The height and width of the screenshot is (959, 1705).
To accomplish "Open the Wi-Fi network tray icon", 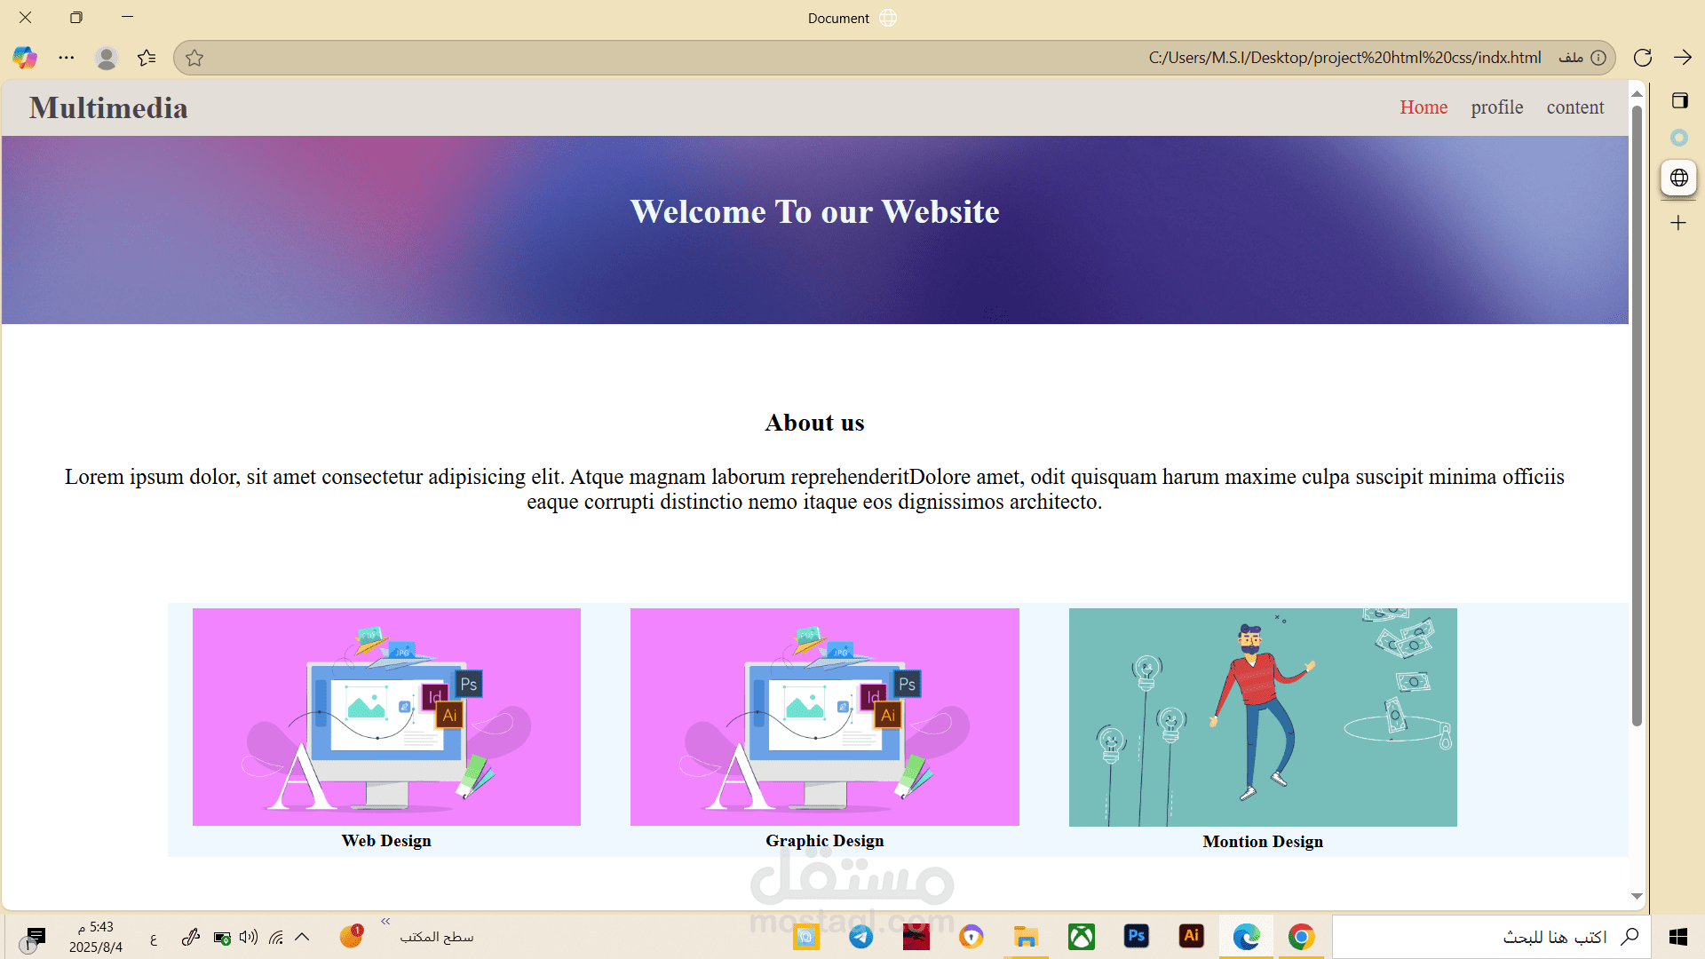I will (276, 937).
